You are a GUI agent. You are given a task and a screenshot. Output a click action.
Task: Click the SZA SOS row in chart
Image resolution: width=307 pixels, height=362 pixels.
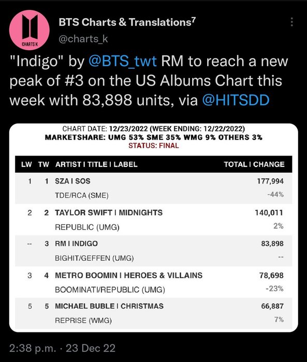point(153,188)
